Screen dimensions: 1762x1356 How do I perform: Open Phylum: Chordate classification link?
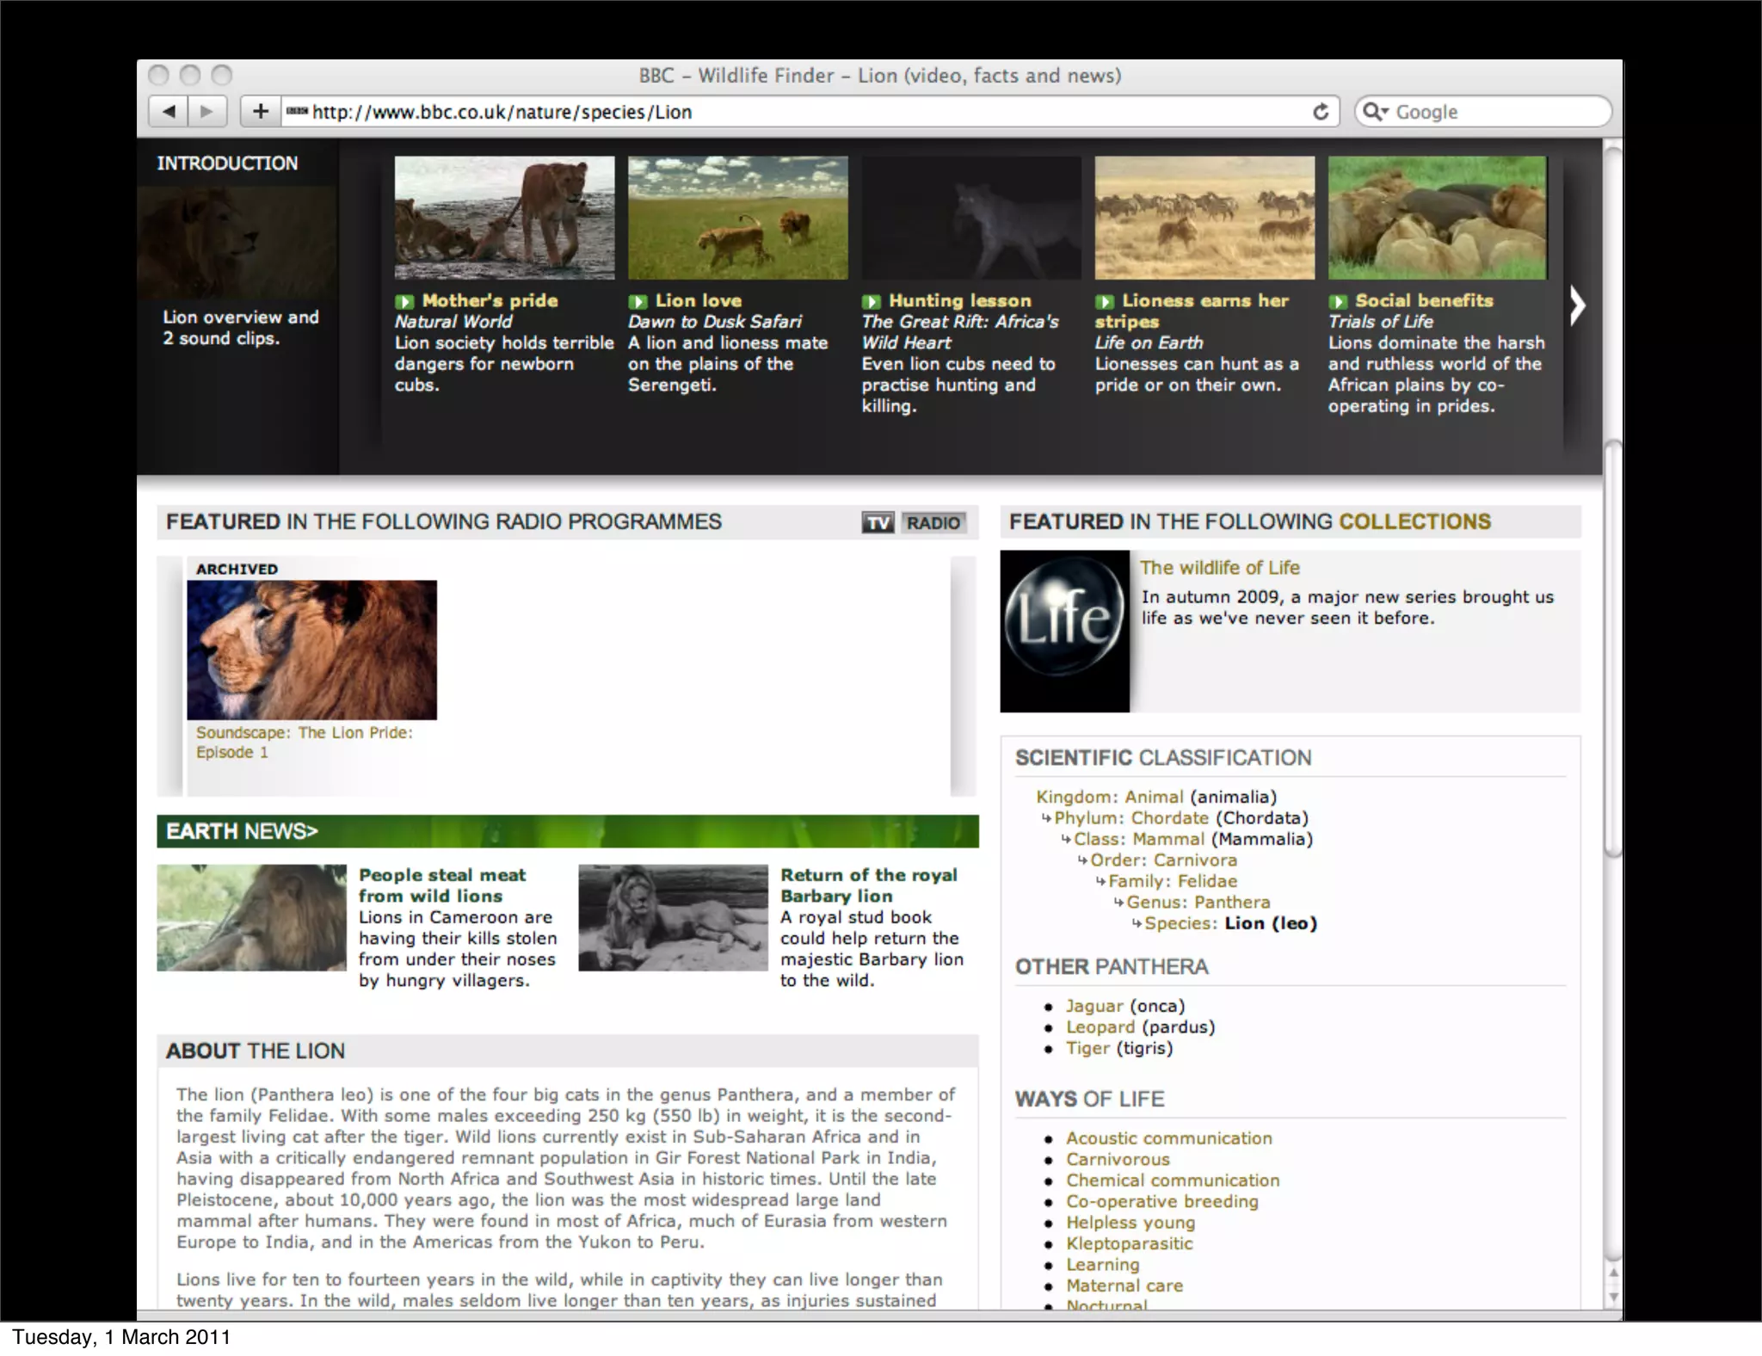pos(1131,817)
